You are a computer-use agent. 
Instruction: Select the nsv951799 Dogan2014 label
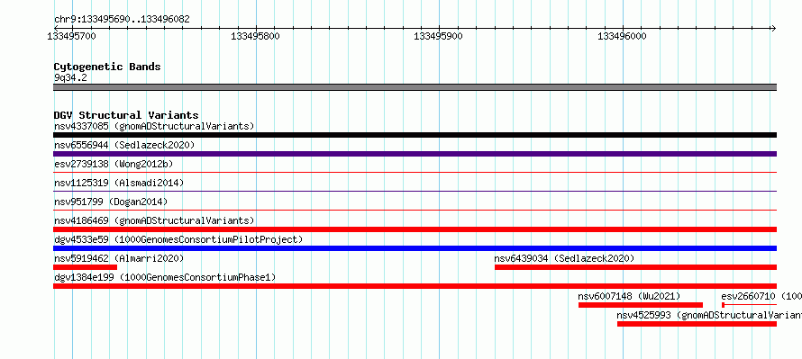(111, 202)
